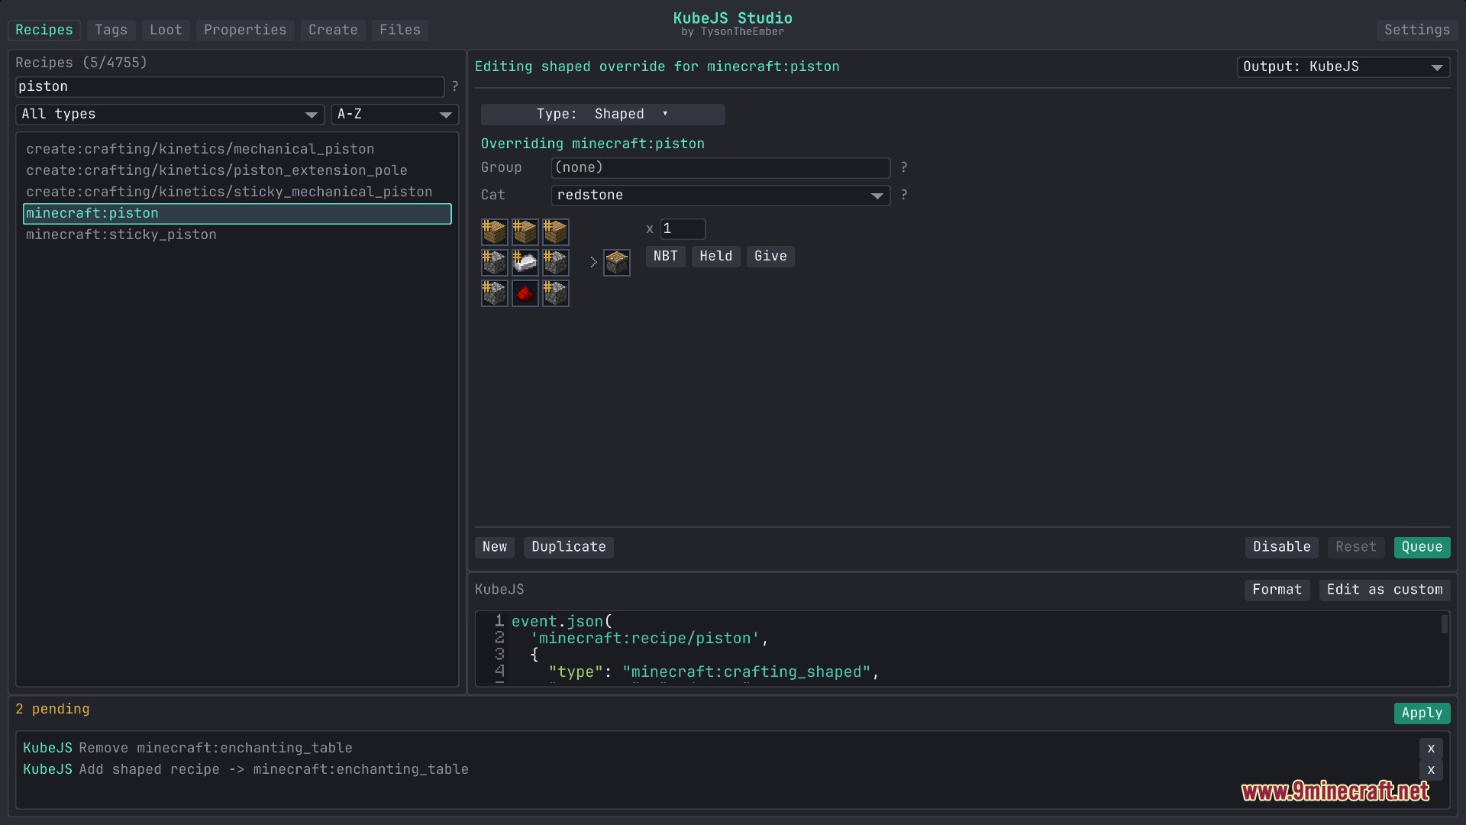Click the Disable recipe button
The image size is (1466, 825).
coord(1282,547)
